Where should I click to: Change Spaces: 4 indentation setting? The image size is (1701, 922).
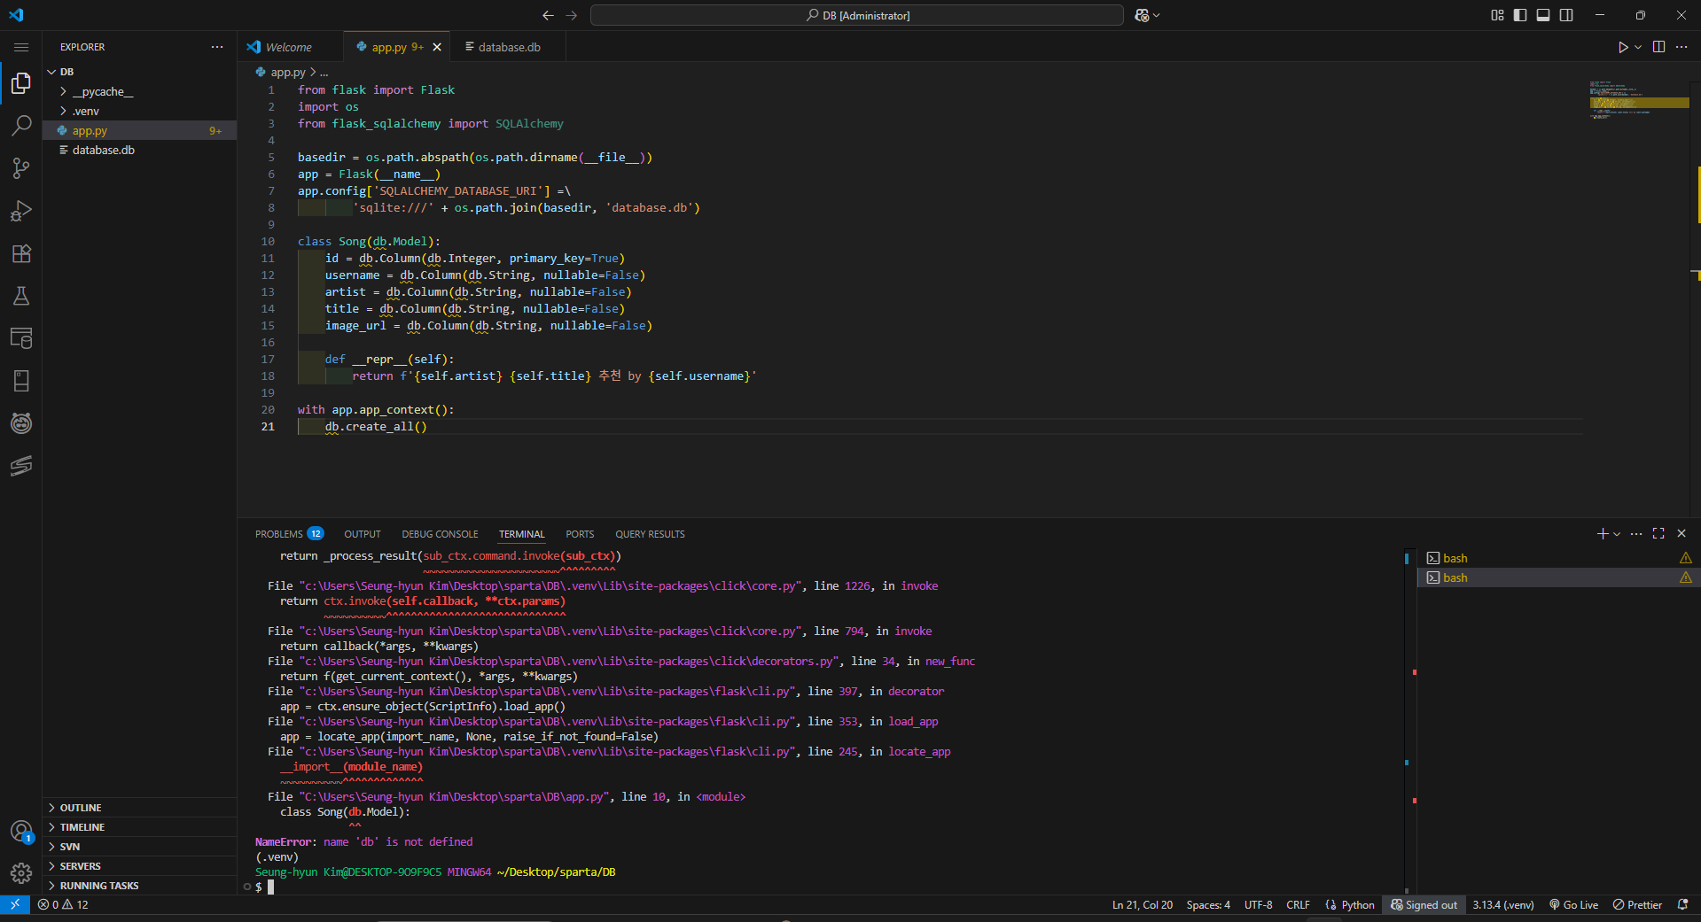[1208, 905]
